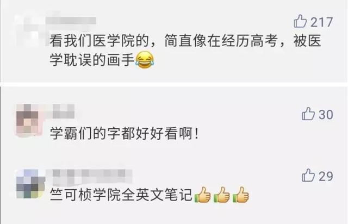Click the last thumbs-up emoji
The width and height of the screenshot is (348, 224).
(241, 195)
